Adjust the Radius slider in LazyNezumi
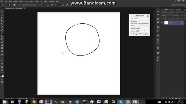Image resolution: width=186 pixels, height=104 pixels. point(143,24)
